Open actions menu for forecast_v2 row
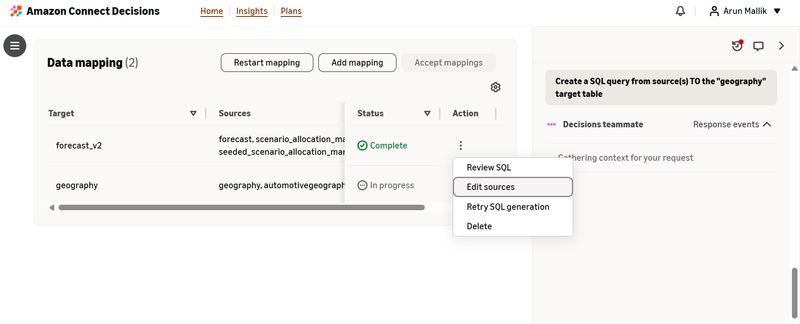 pyautogui.click(x=461, y=146)
